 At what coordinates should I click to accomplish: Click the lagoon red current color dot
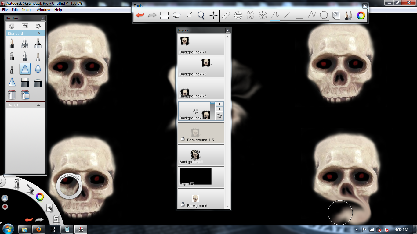coord(5,207)
